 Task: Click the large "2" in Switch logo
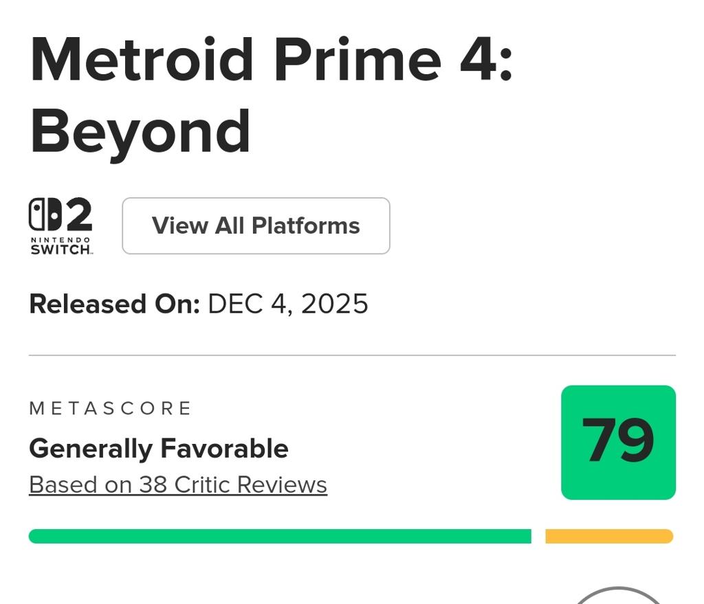coord(78,214)
